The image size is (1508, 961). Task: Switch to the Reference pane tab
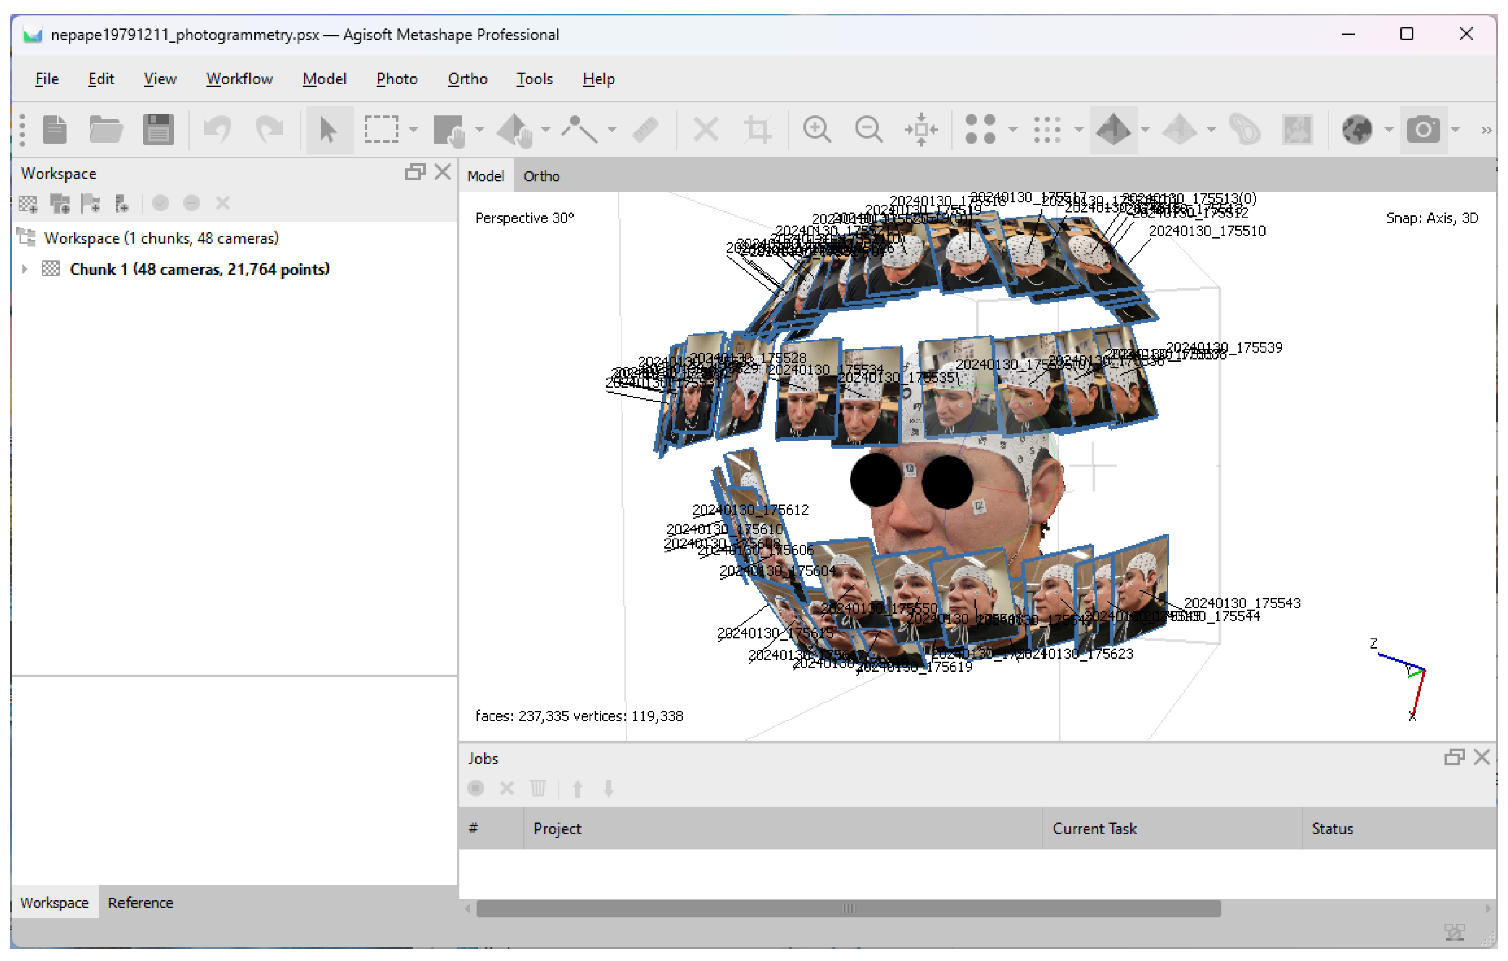[140, 903]
